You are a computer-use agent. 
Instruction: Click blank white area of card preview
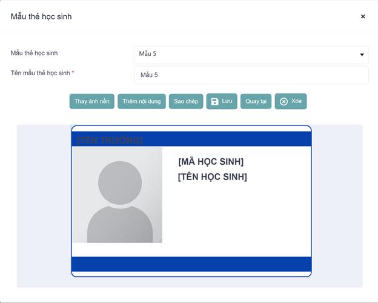(x=242, y=218)
